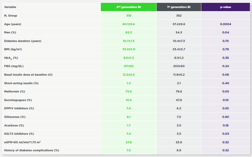
Task: Select the Glitazones p-value 0.80
Action: click(x=225, y=117)
